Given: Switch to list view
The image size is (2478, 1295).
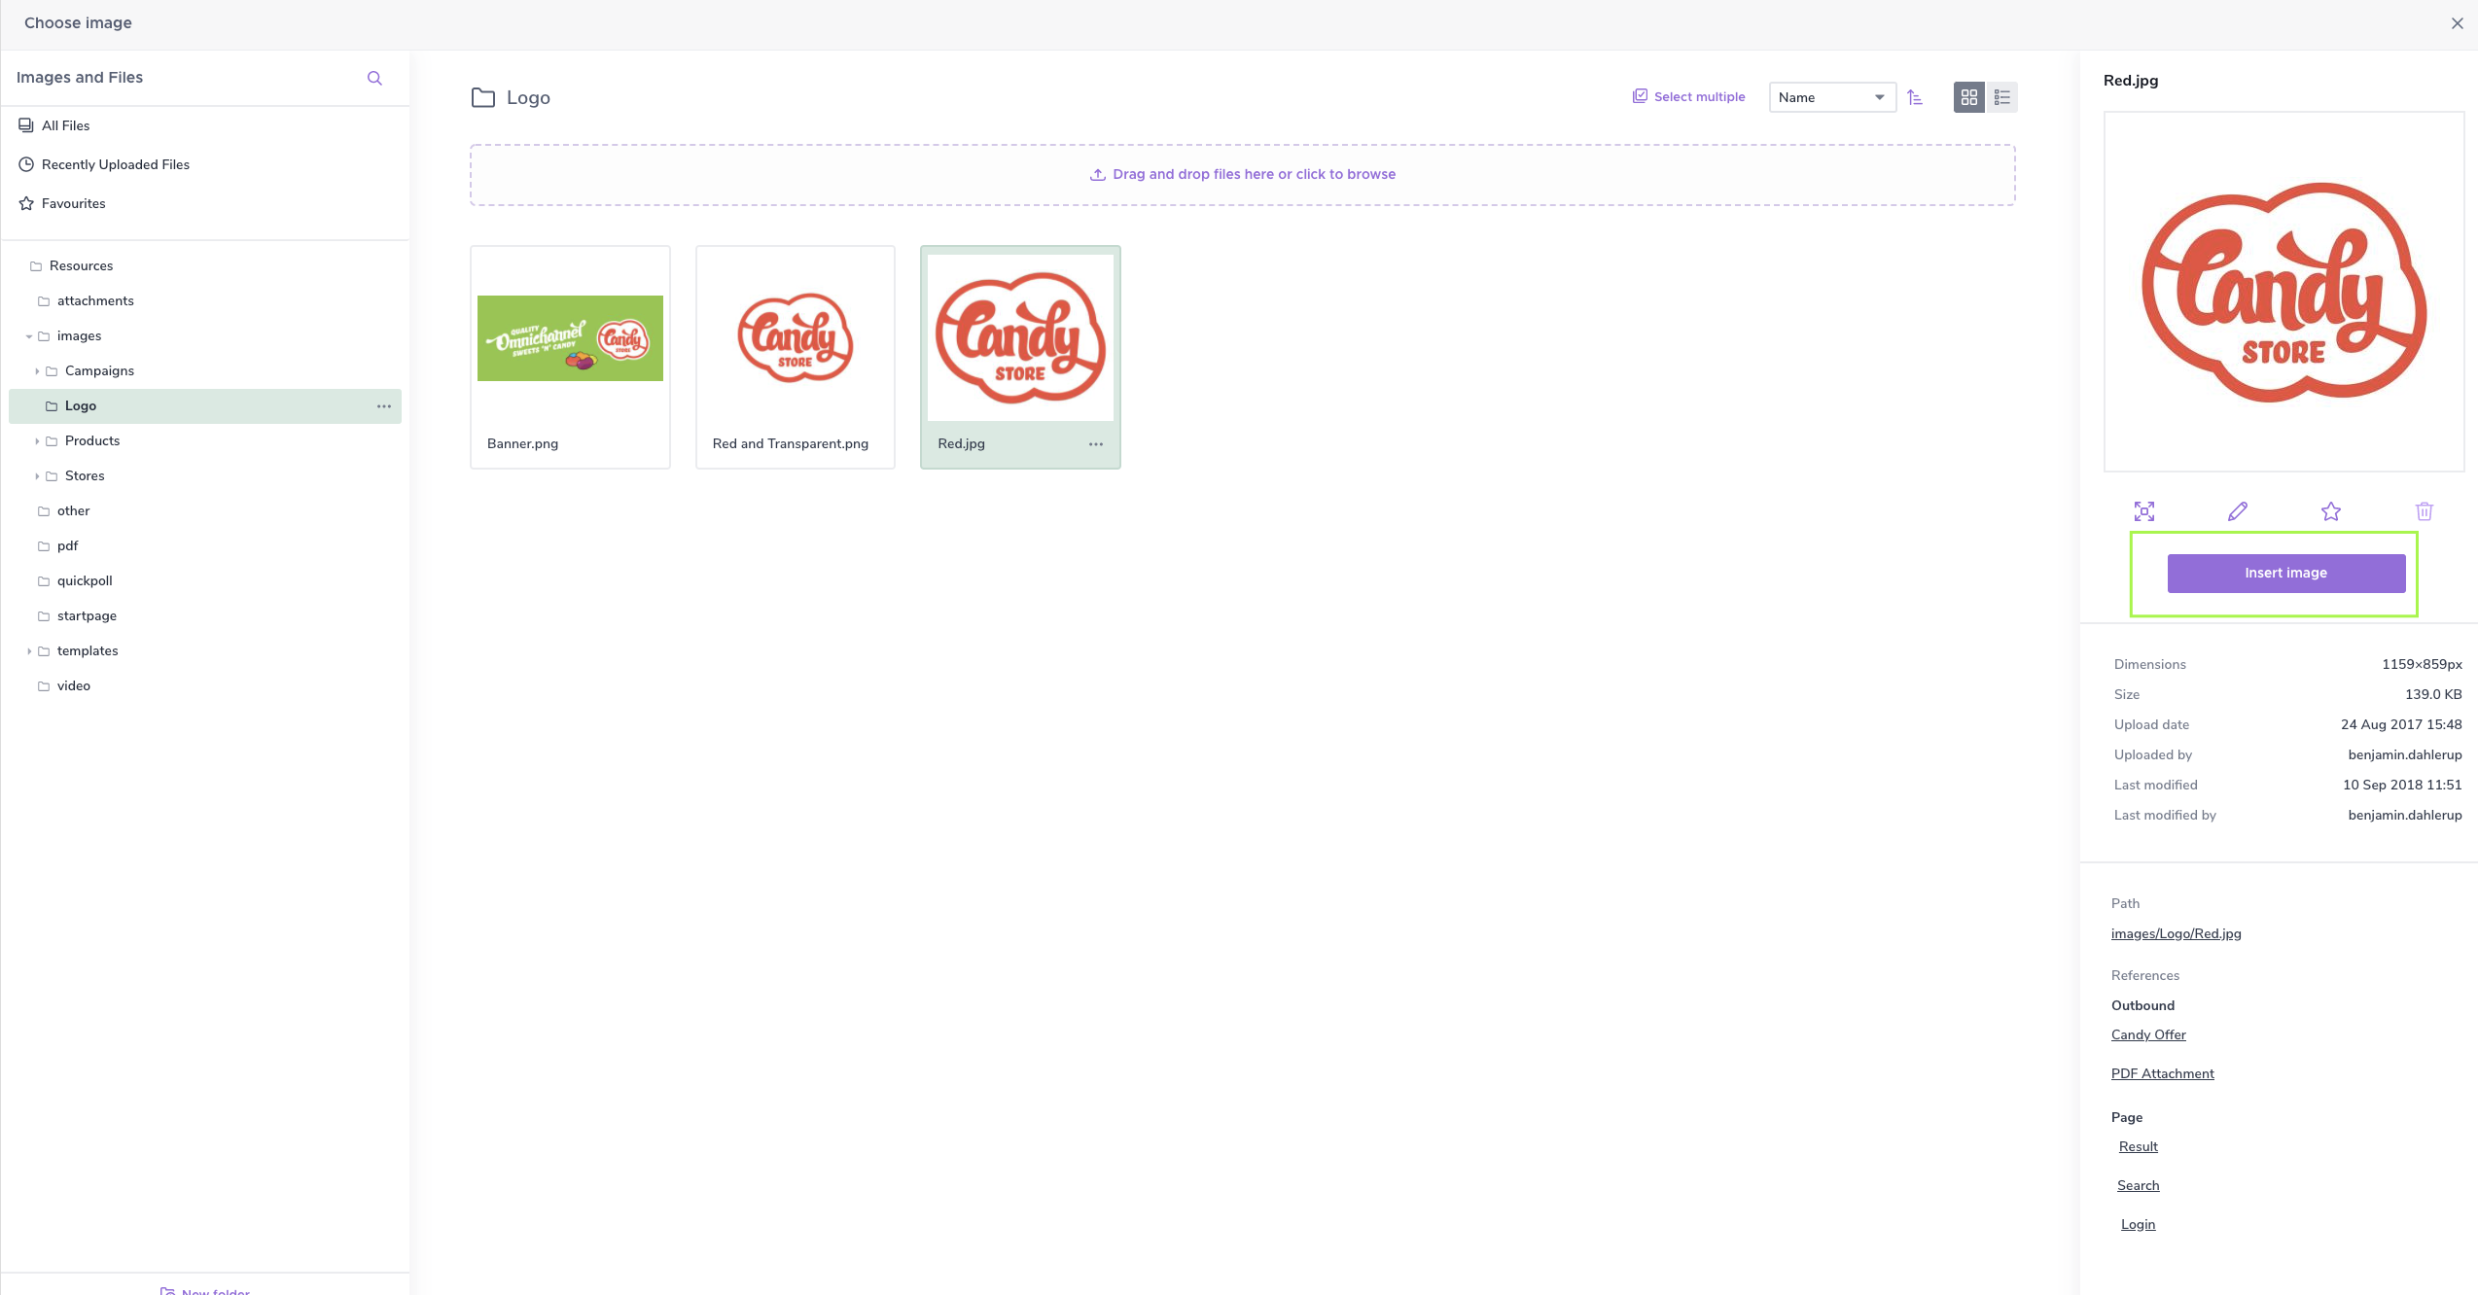Looking at the screenshot, I should (2001, 97).
